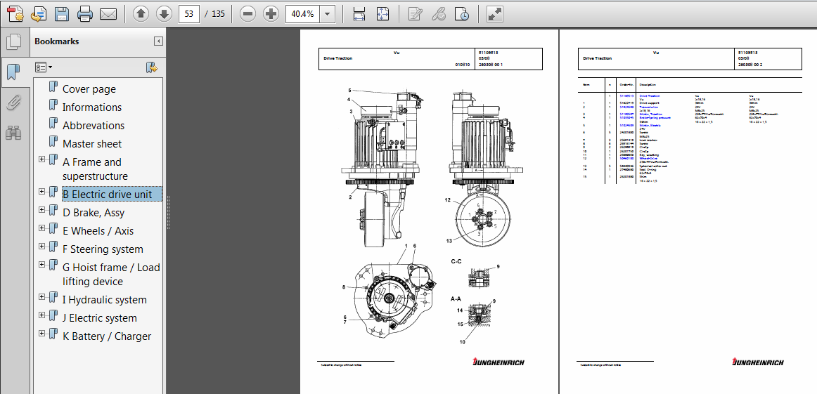The height and width of the screenshot is (394, 817).
Task: Enter Read Mode with expand arrows icon
Action: click(494, 14)
